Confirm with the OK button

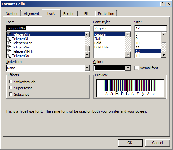tap(130, 143)
